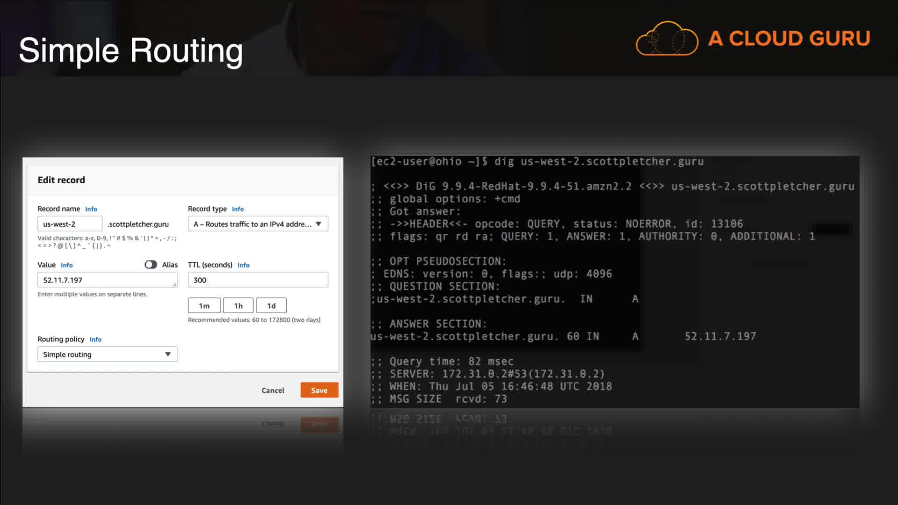Open Info link beside TTL (seconds)
Screen dimensions: 898x505
[243, 265]
